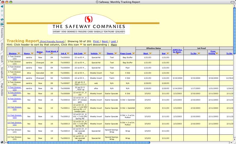Sort From Pricing descending with its triangle
Viewport: 236px width, 144px height.
[x=217, y=53]
